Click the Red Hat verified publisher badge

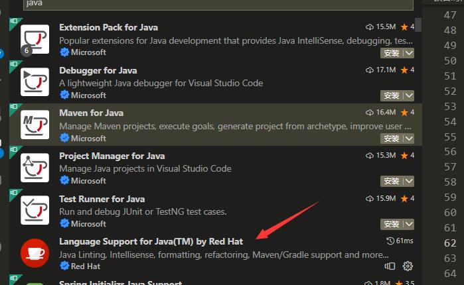[64, 266]
